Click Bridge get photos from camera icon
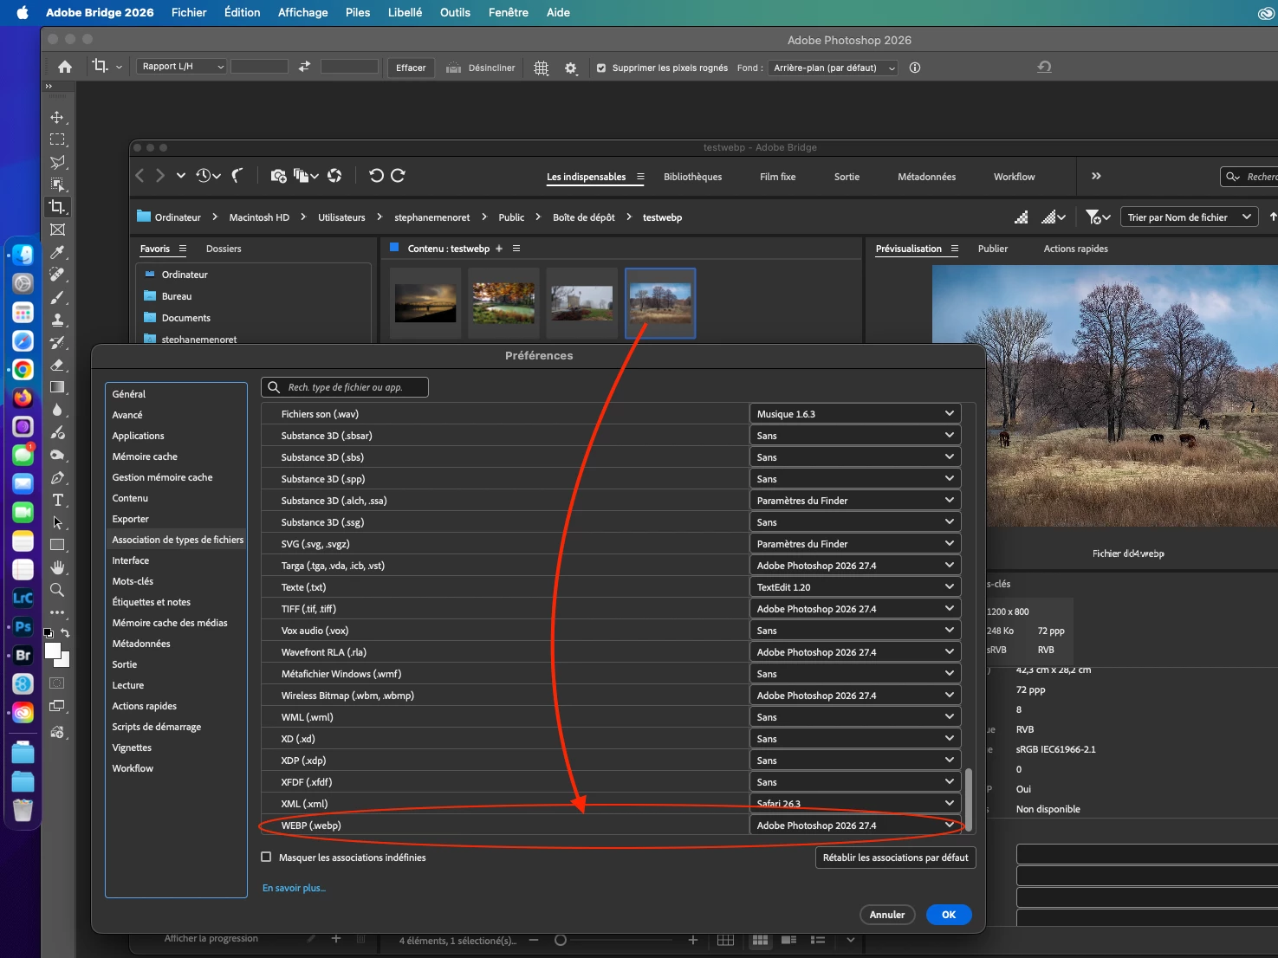Image resolution: width=1278 pixels, height=958 pixels. coord(278,176)
